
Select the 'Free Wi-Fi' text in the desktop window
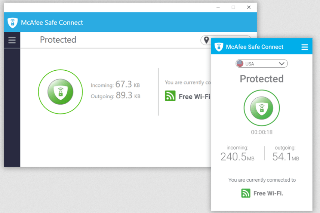(x=194, y=97)
